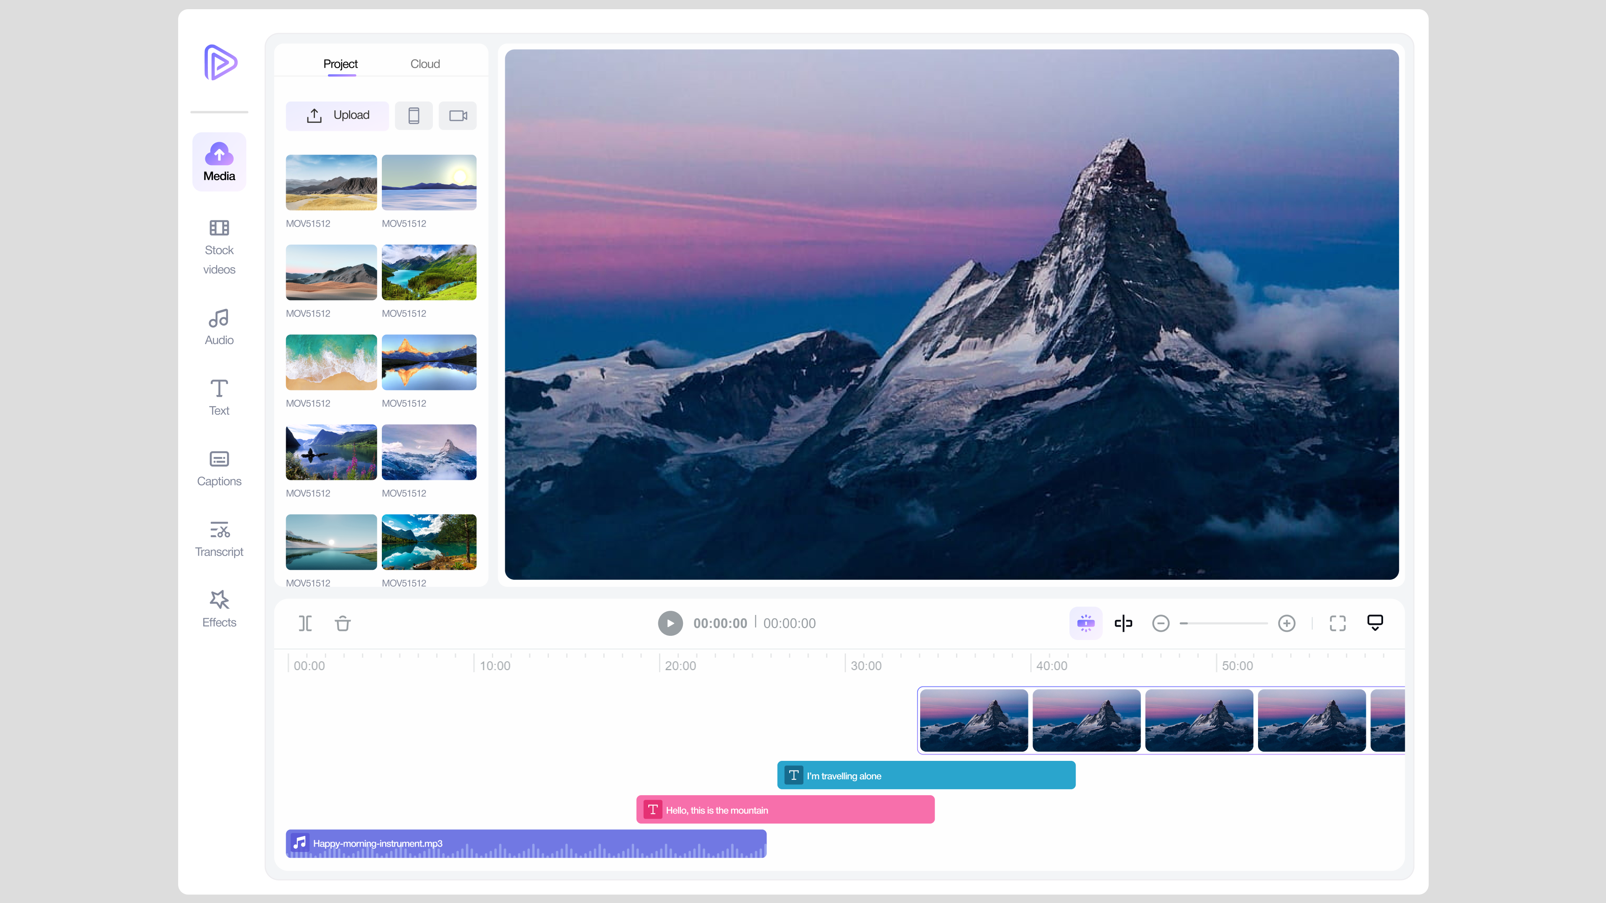Delete selection with trash icon
This screenshot has height=903, width=1606.
pos(343,623)
